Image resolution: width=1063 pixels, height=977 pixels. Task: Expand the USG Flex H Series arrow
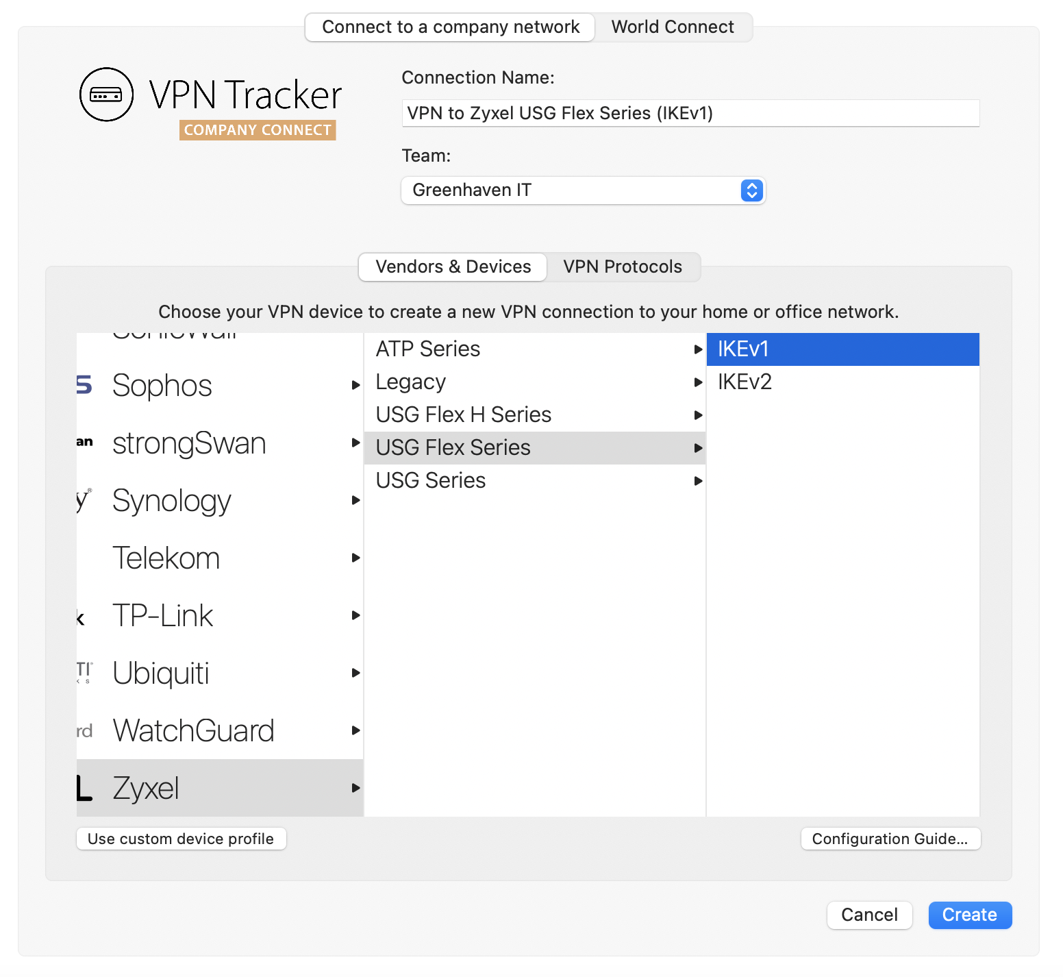[698, 415]
